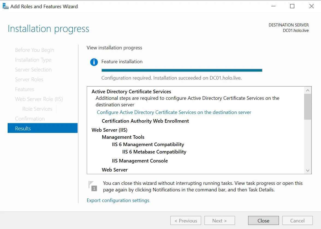The height and width of the screenshot is (229, 321).
Task: Maximize the wizard window
Action: pos(292,6)
